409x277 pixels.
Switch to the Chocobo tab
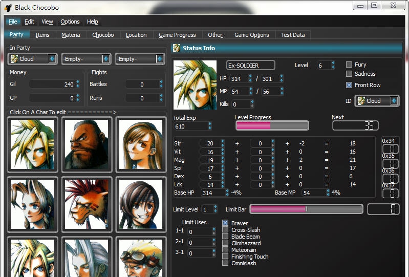tap(103, 35)
